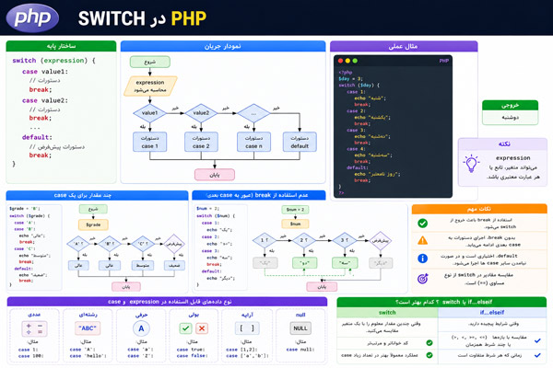Click the value2 decision diamond
Screen dimensions: 553x368
pyautogui.click(x=201, y=113)
